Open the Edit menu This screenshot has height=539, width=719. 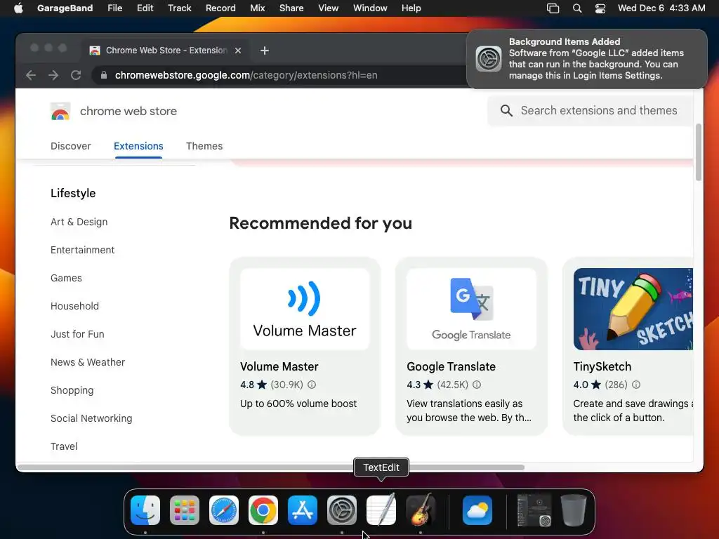(145, 8)
